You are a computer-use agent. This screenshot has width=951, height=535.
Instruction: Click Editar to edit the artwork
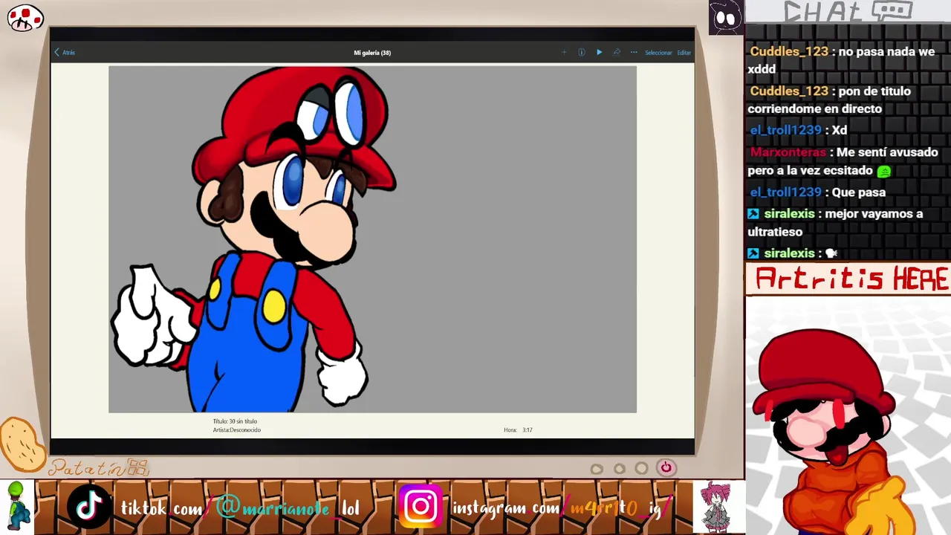point(684,53)
